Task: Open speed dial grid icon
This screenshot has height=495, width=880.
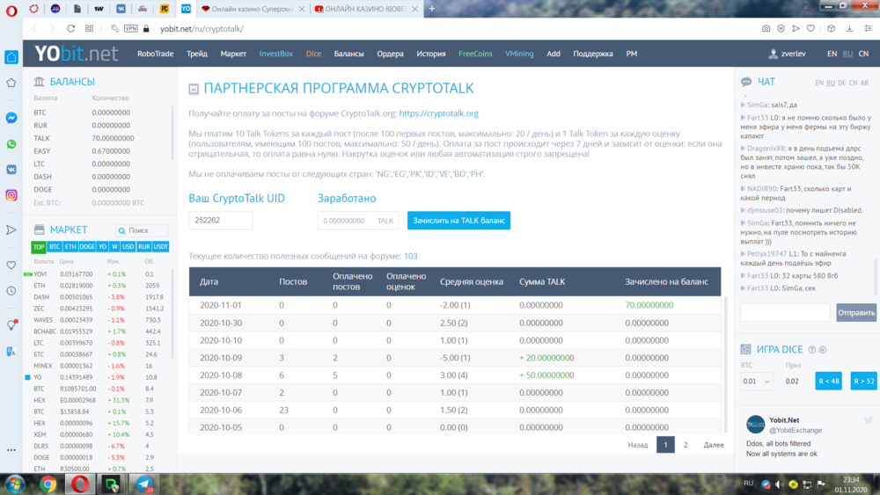Action: click(89, 29)
